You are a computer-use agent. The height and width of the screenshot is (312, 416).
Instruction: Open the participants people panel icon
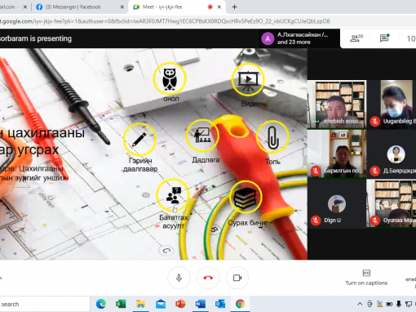pos(356,38)
